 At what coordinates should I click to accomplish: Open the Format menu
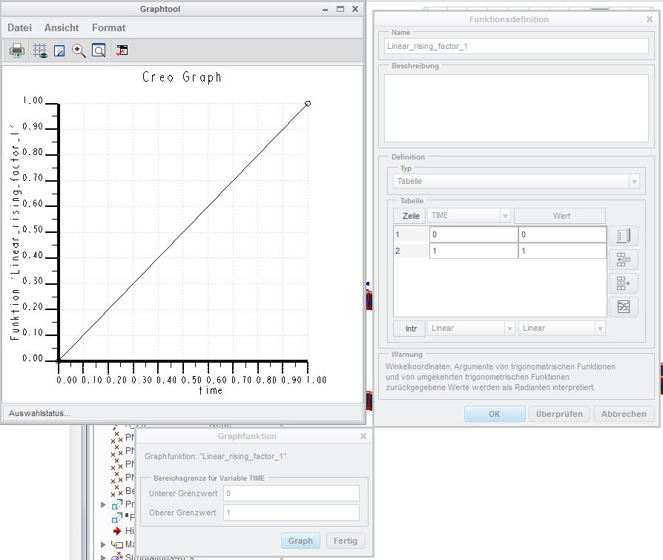[x=109, y=28]
